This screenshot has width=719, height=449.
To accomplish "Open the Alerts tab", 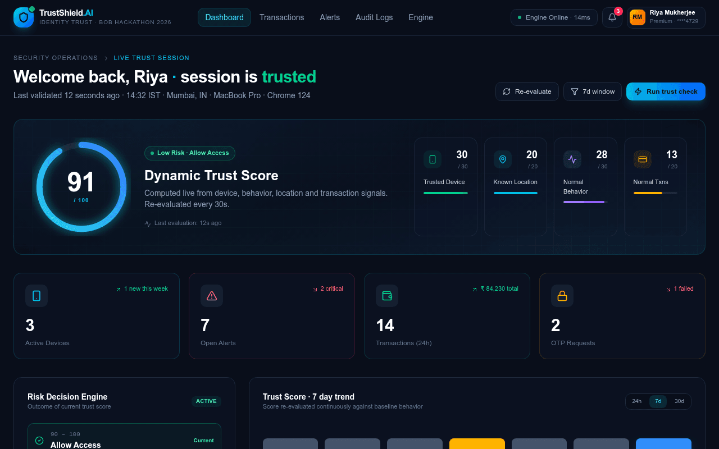I will [x=330, y=17].
